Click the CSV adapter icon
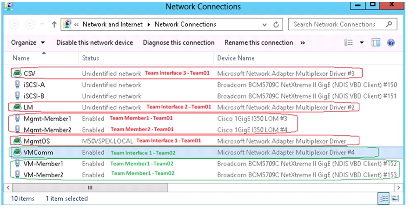Viewport: 410px width, 220px height. point(18,73)
